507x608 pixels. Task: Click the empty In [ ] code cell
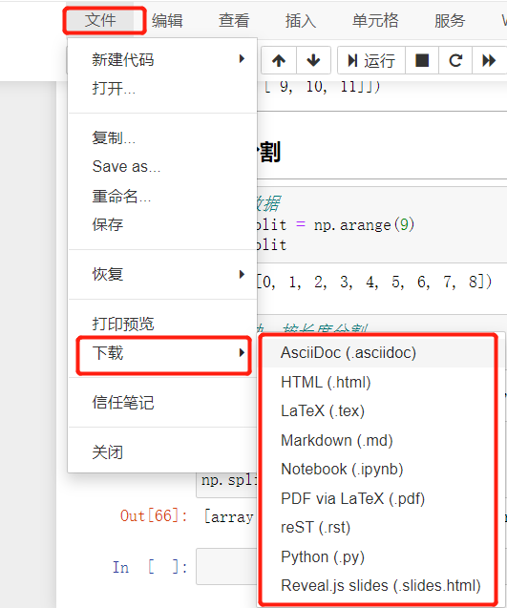pos(226,567)
